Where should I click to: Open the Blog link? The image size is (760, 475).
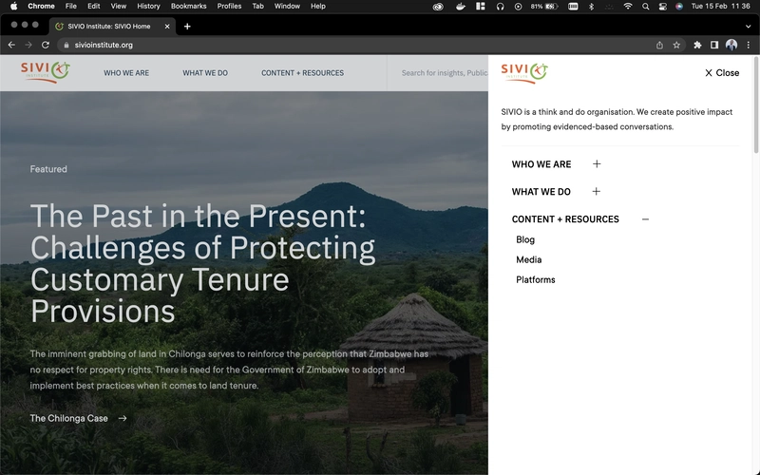coord(525,240)
